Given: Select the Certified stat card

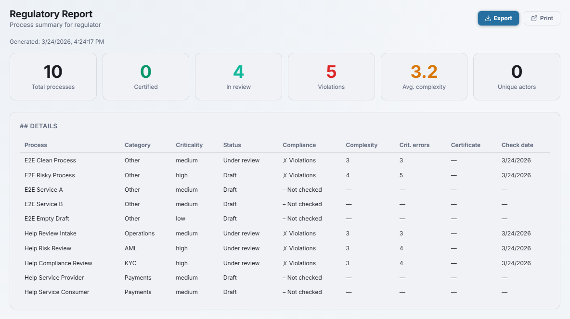Looking at the screenshot, I should coord(146,76).
